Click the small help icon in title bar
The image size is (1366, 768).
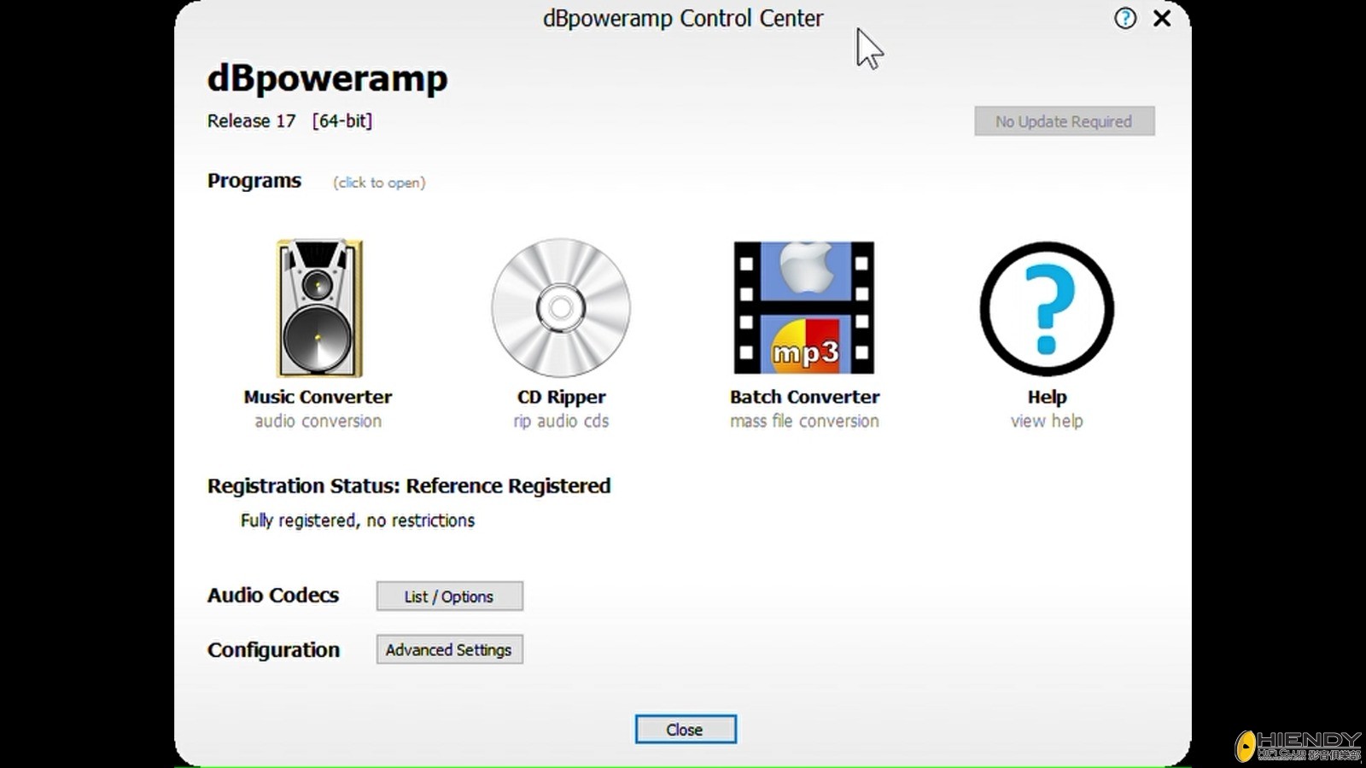tap(1125, 18)
